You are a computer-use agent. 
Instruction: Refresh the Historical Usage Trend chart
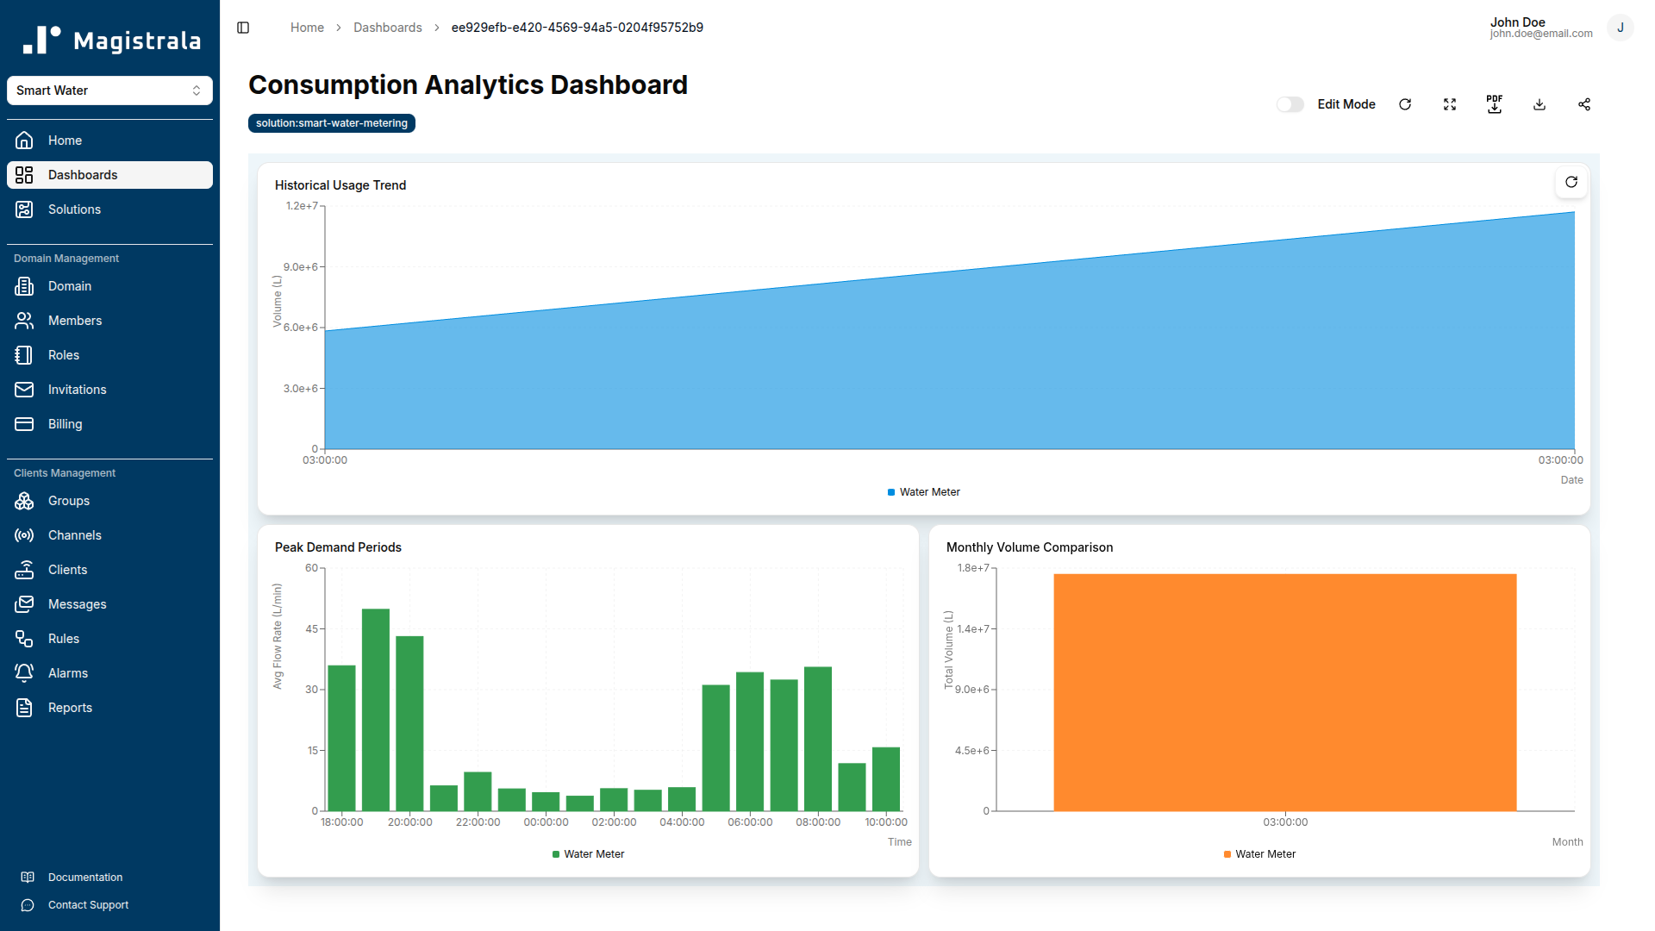1571,182
